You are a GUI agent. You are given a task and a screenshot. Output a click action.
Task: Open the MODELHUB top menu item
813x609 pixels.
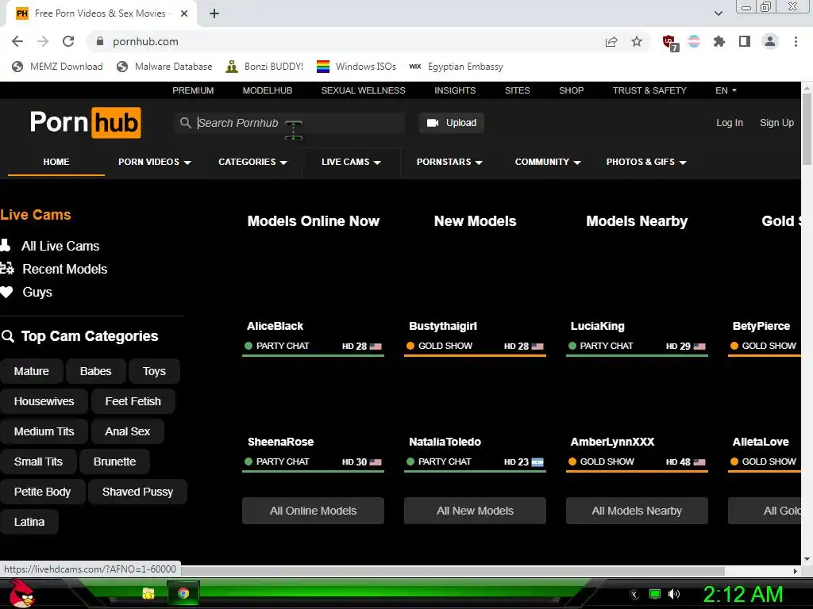coord(268,90)
